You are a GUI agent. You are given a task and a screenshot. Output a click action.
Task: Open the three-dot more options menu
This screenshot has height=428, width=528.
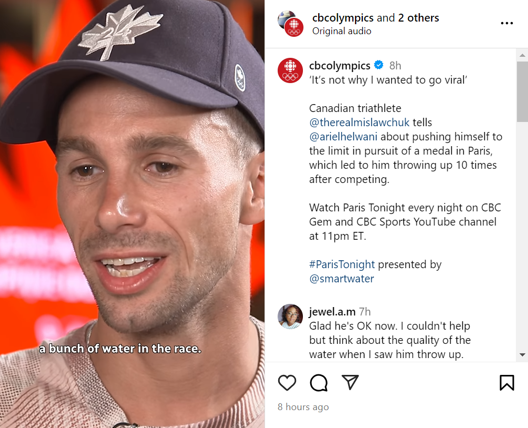507,23
